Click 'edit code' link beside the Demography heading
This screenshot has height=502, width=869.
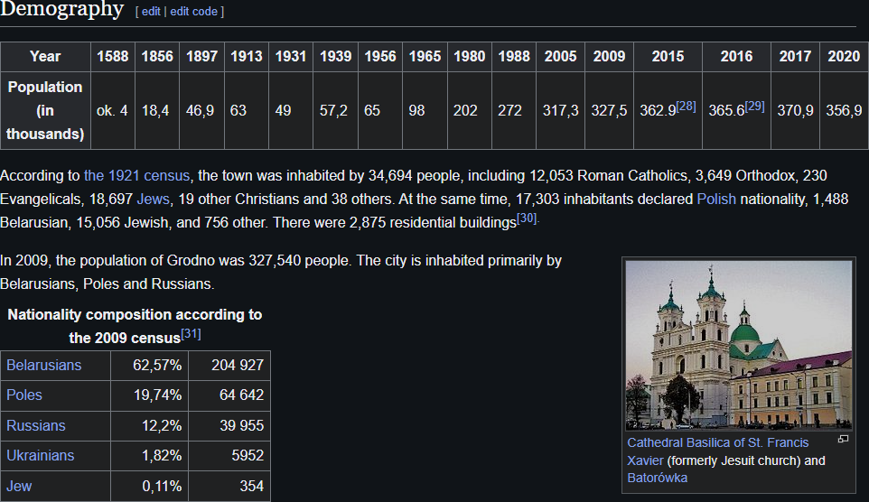point(193,12)
